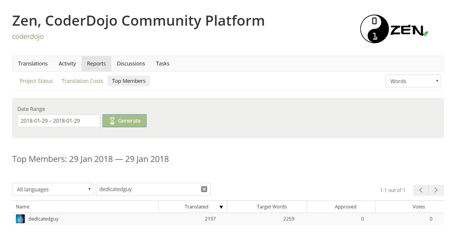Select the Reports tab

point(96,63)
